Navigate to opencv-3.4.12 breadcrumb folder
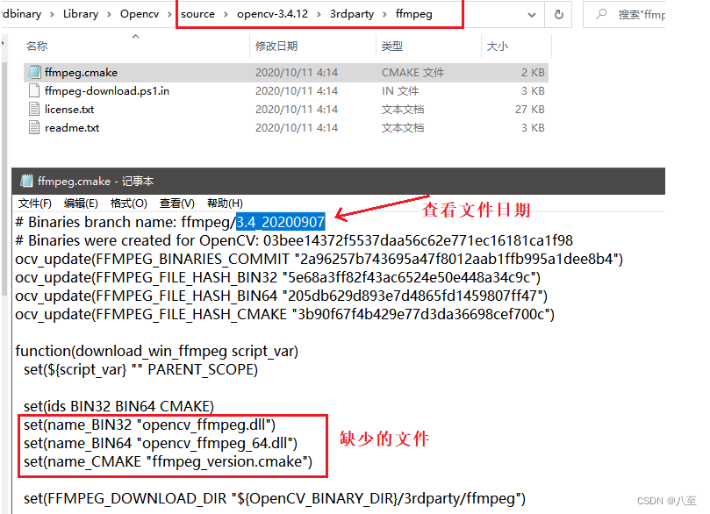 (x=272, y=14)
